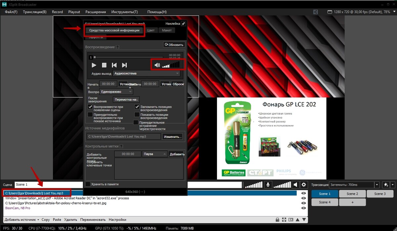
Task: Check Принудительное устранение черезстрочности
Action: point(136,122)
